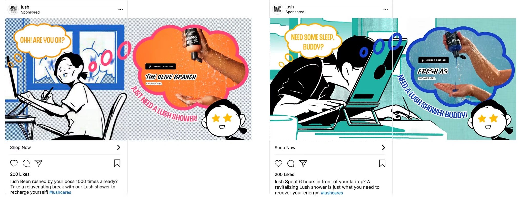Click Shop Now chevron on left post
The width and height of the screenshot is (525, 216).
click(119, 148)
